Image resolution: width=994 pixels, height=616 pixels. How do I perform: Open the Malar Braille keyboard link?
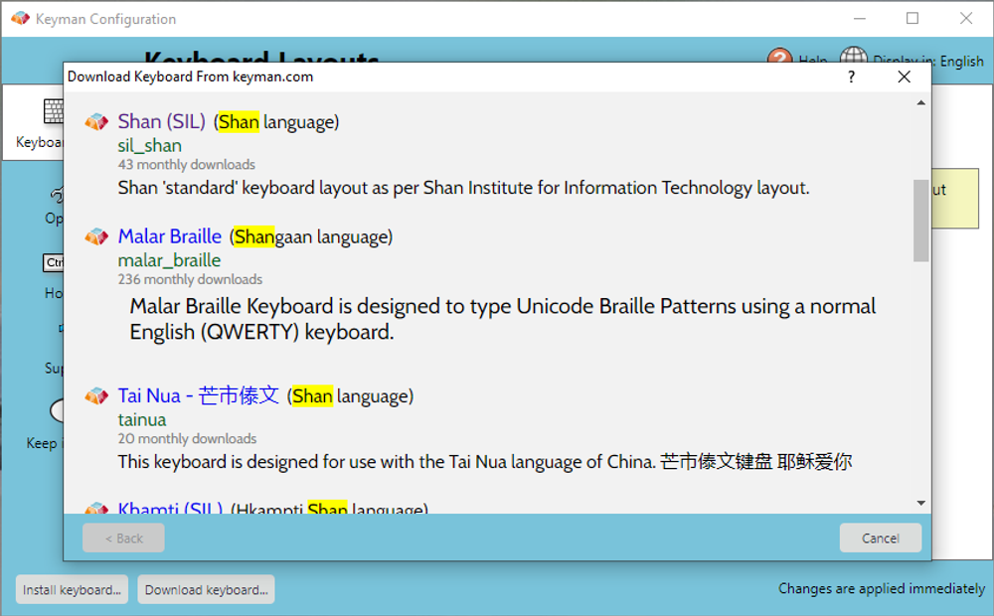(170, 236)
